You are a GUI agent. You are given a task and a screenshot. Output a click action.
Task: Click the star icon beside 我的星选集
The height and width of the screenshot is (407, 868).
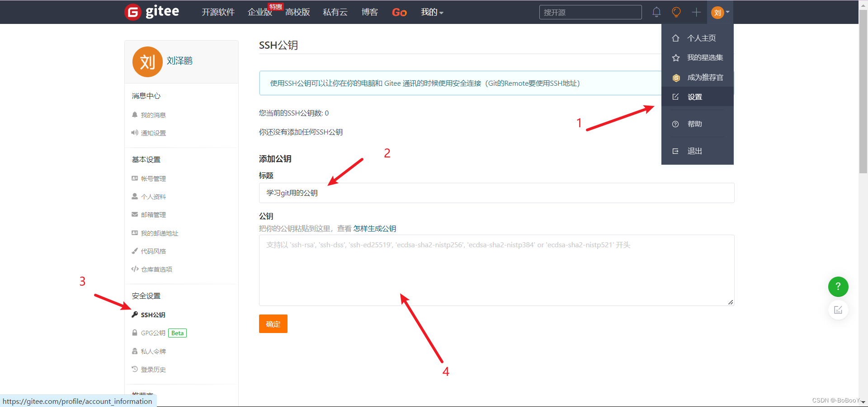pos(676,58)
